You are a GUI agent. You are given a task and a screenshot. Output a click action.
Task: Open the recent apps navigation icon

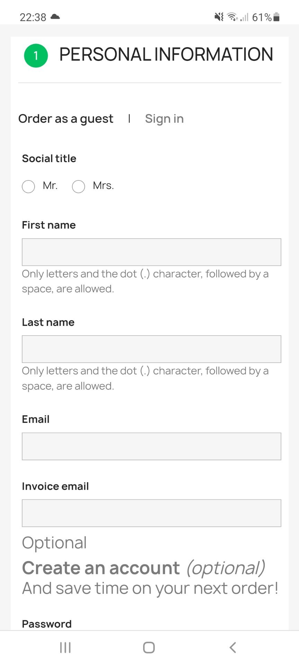65,647
